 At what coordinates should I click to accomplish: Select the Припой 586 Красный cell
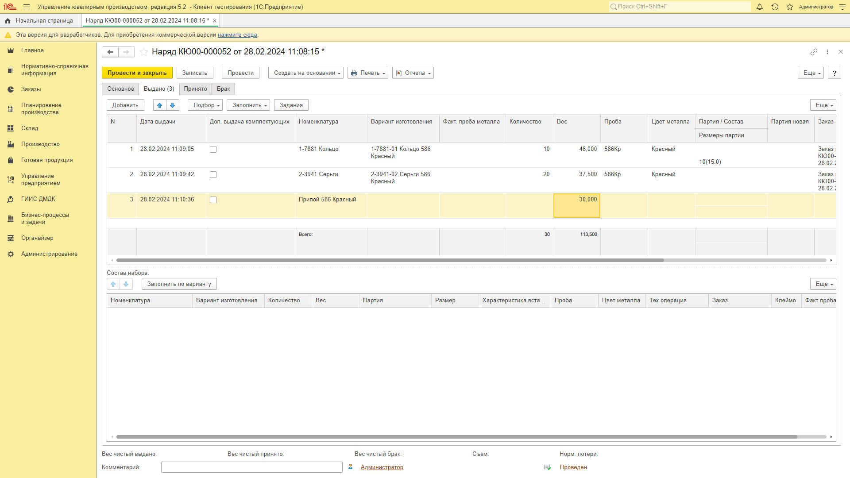[331, 206]
